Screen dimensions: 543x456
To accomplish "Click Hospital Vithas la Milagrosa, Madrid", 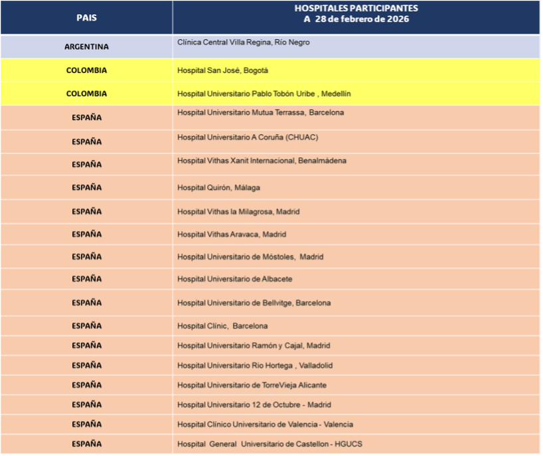I will click(238, 212).
